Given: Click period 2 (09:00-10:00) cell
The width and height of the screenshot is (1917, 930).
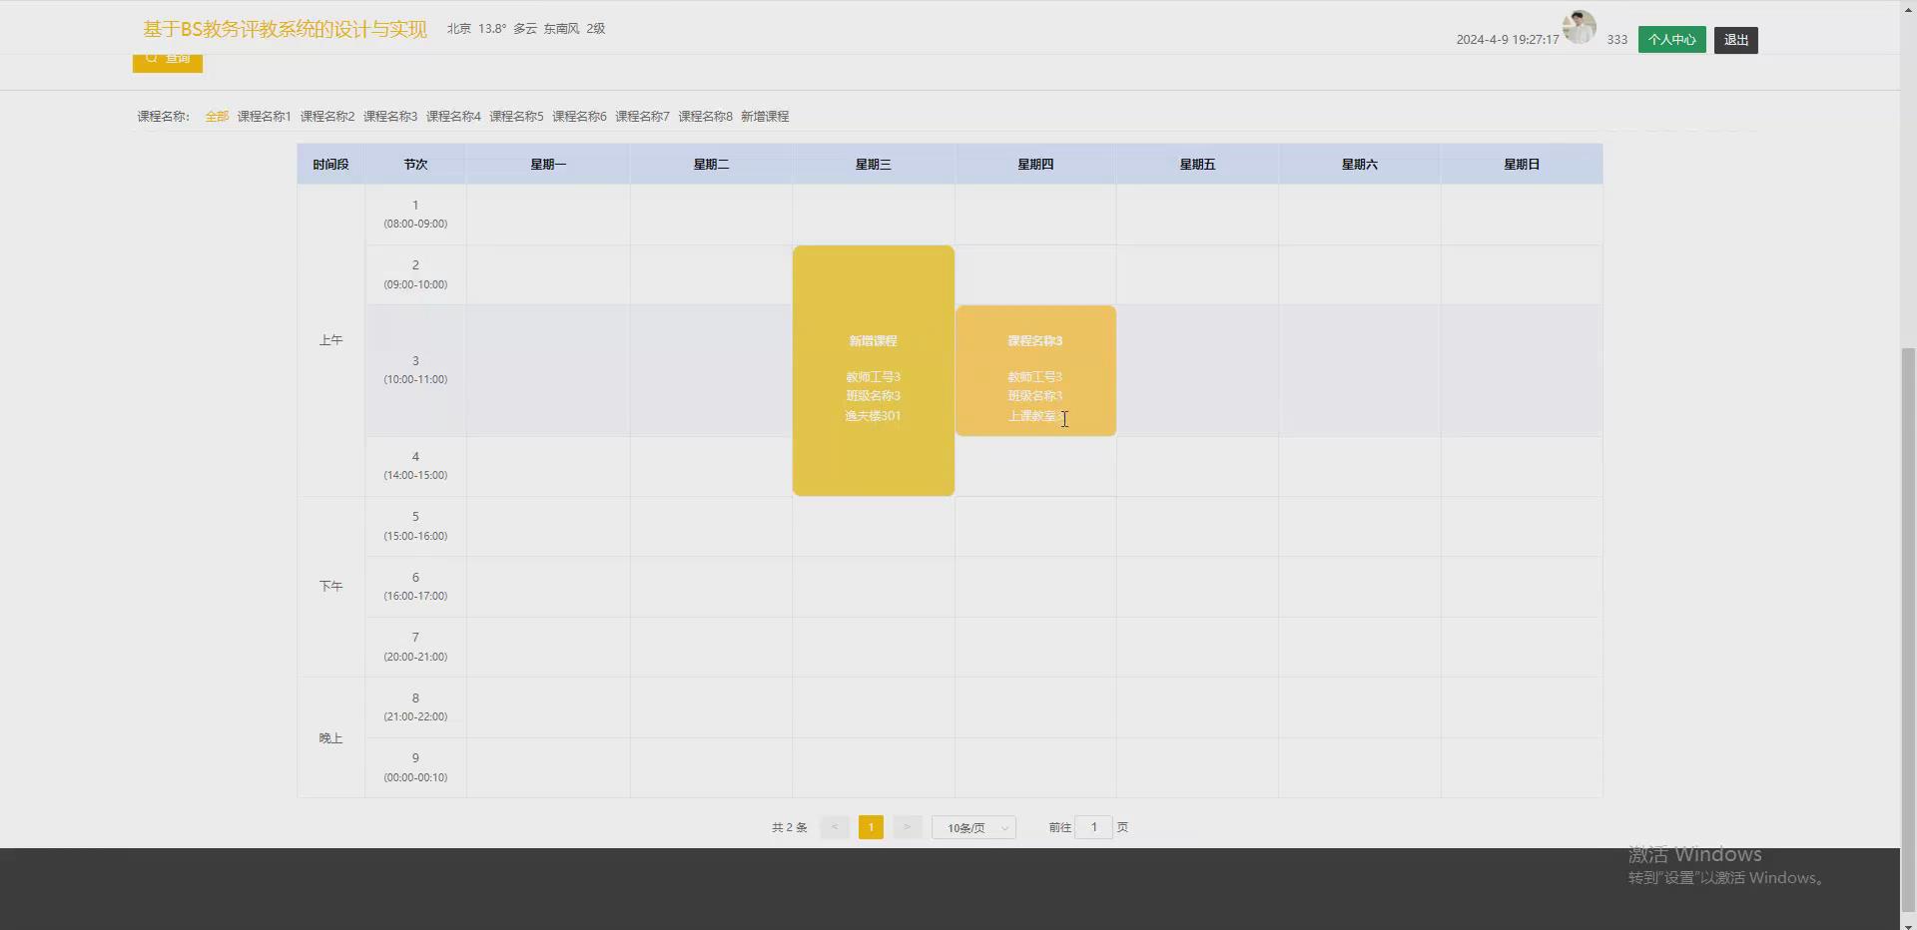Looking at the screenshot, I should point(415,274).
